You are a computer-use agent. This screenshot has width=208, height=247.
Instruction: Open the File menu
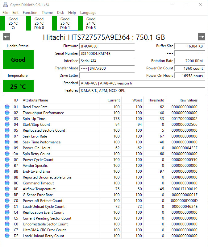coord(5,13)
